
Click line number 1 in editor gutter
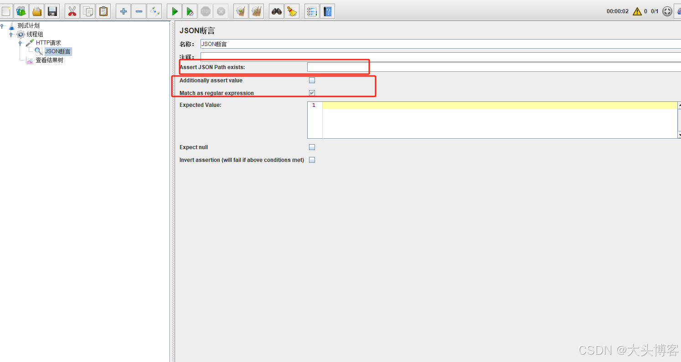[x=314, y=106]
